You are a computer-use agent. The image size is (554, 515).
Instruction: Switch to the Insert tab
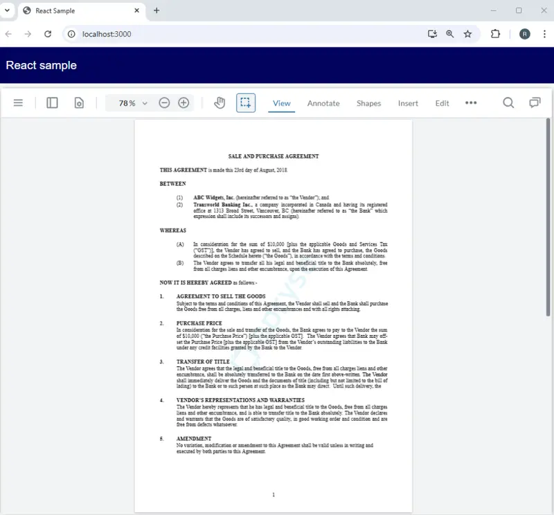click(x=408, y=104)
